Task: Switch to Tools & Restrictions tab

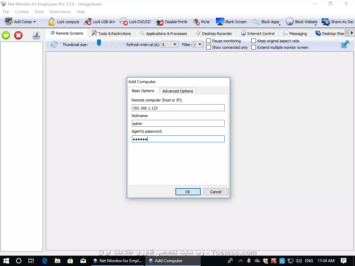Action: coord(111,34)
